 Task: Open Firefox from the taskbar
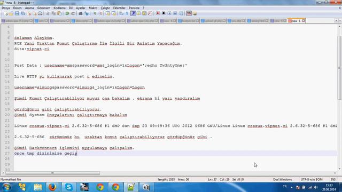(x=52, y=187)
